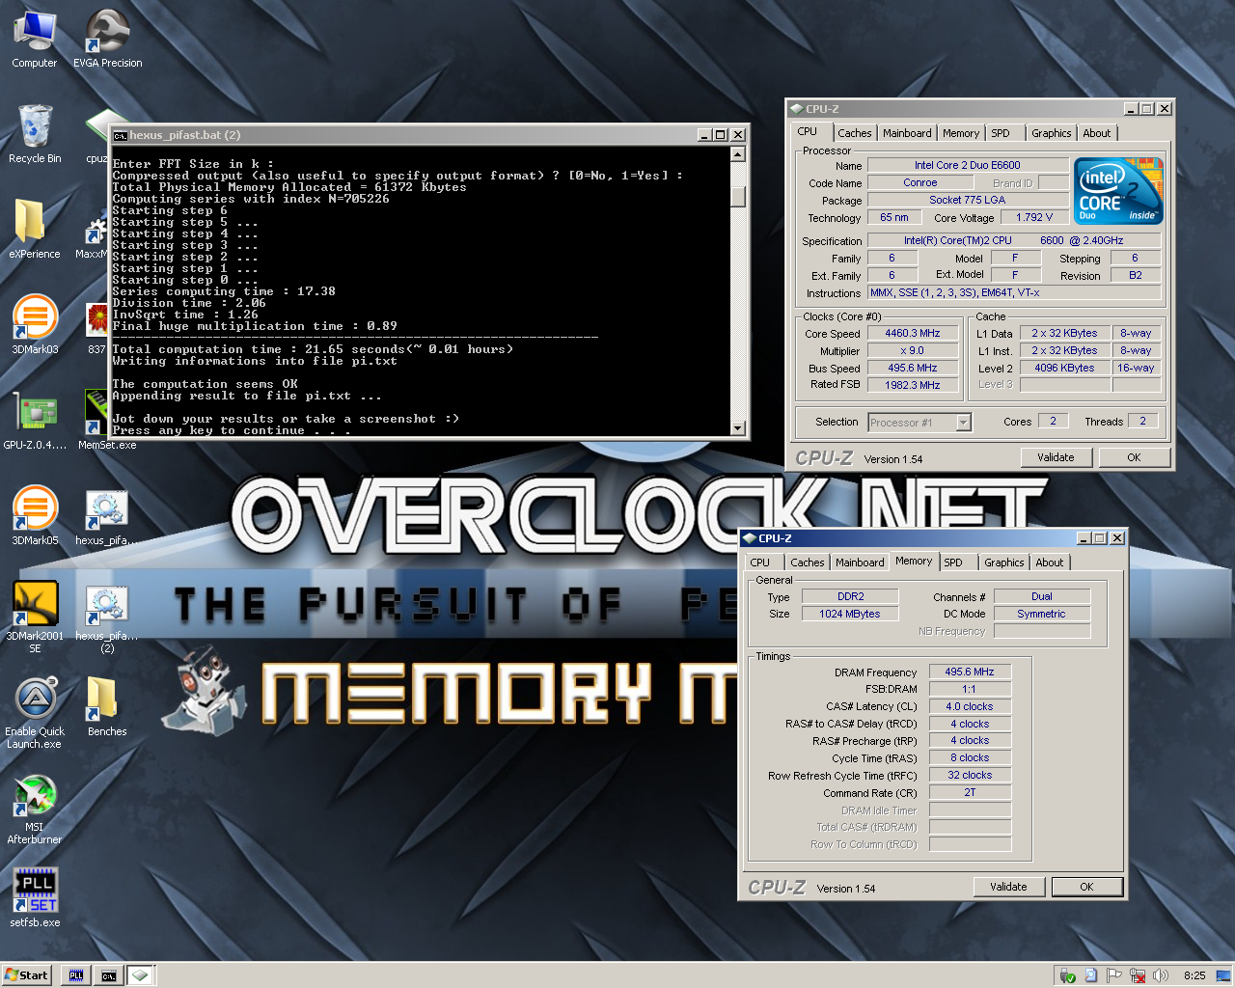
Task: Open the Start menu
Action: (26, 975)
